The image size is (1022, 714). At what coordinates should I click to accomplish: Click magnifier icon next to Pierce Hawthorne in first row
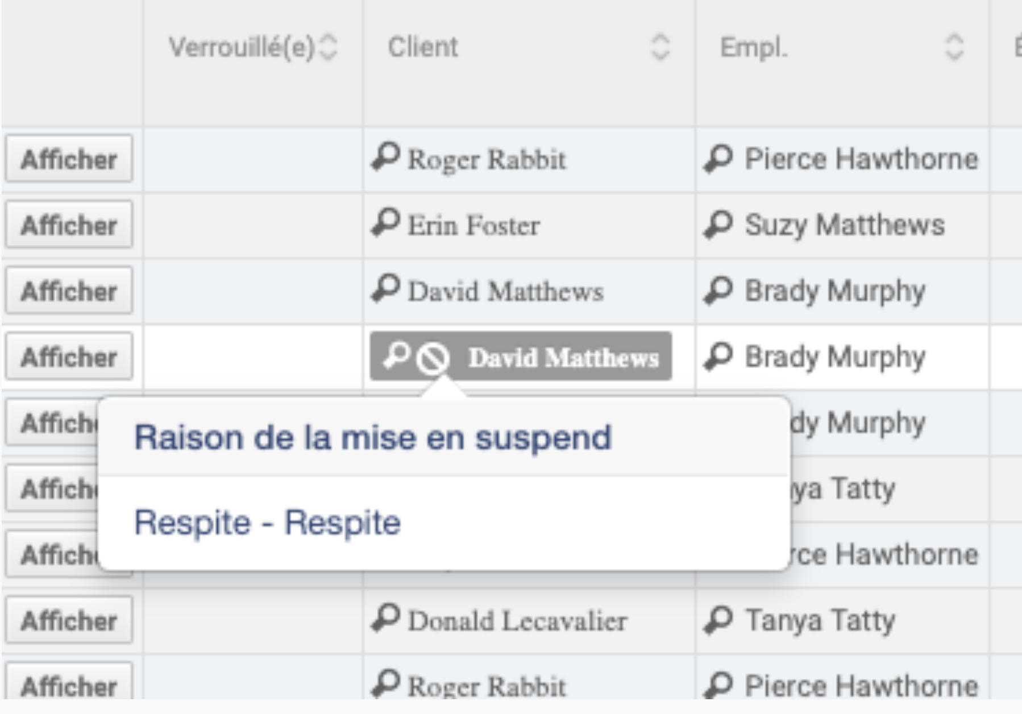coord(718,159)
